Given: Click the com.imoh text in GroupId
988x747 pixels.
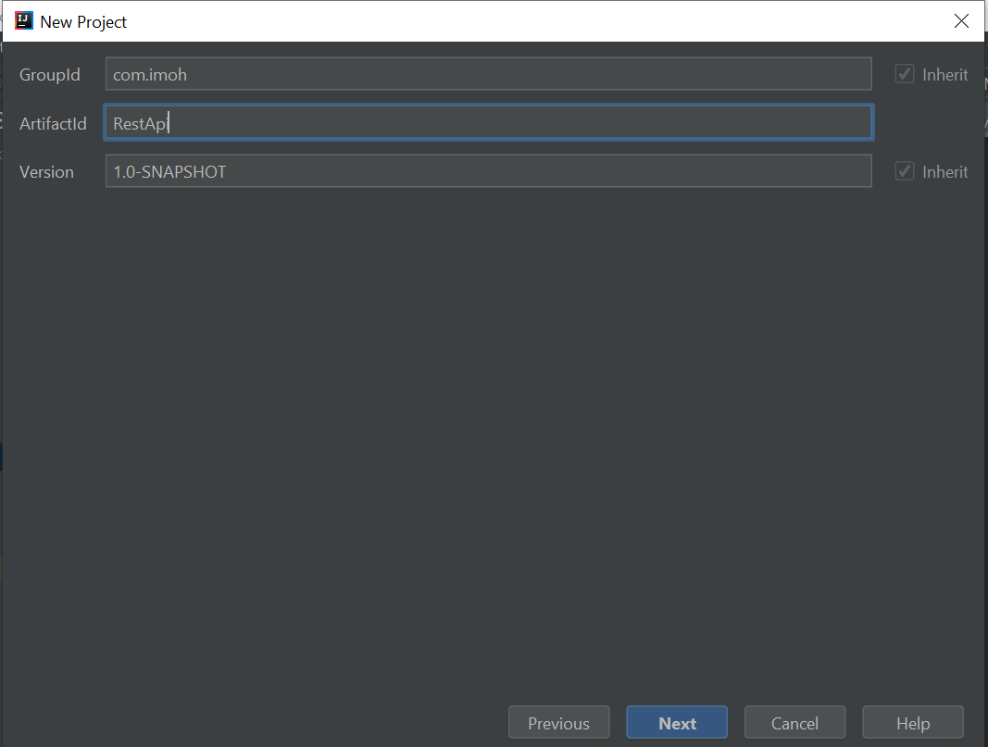Looking at the screenshot, I should [149, 74].
